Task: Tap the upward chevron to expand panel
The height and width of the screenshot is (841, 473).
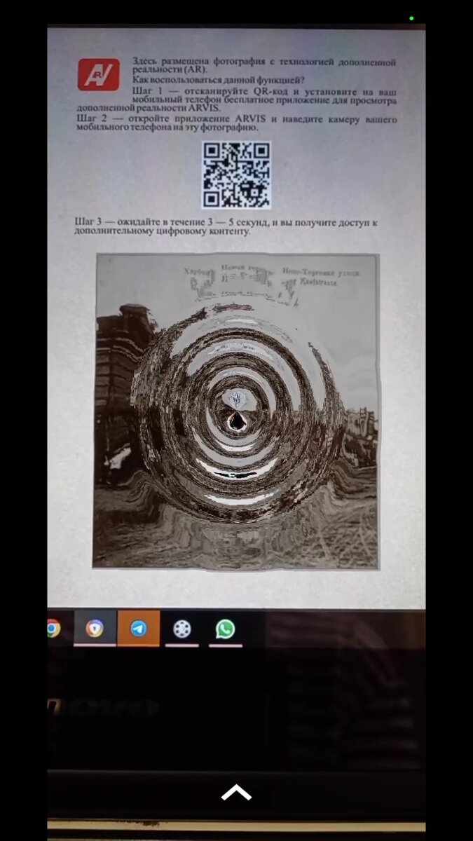Action: point(236,793)
